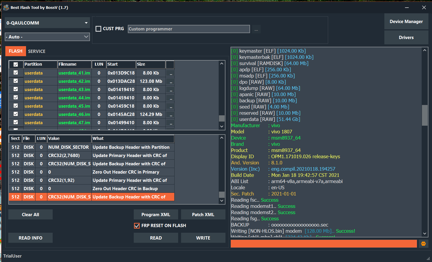
Task: Toggle select-all checkbox in Partition header
Action: [16, 64]
